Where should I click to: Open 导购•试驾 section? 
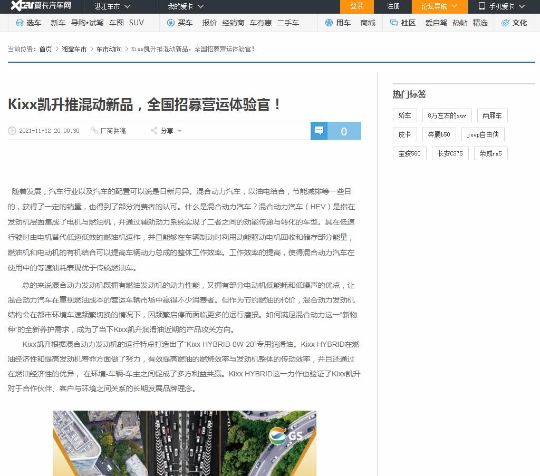point(87,23)
